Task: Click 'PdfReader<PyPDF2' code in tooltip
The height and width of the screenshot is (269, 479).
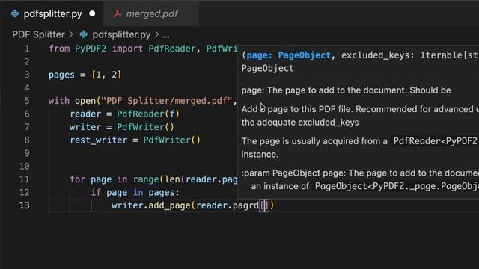Action: (x=435, y=141)
